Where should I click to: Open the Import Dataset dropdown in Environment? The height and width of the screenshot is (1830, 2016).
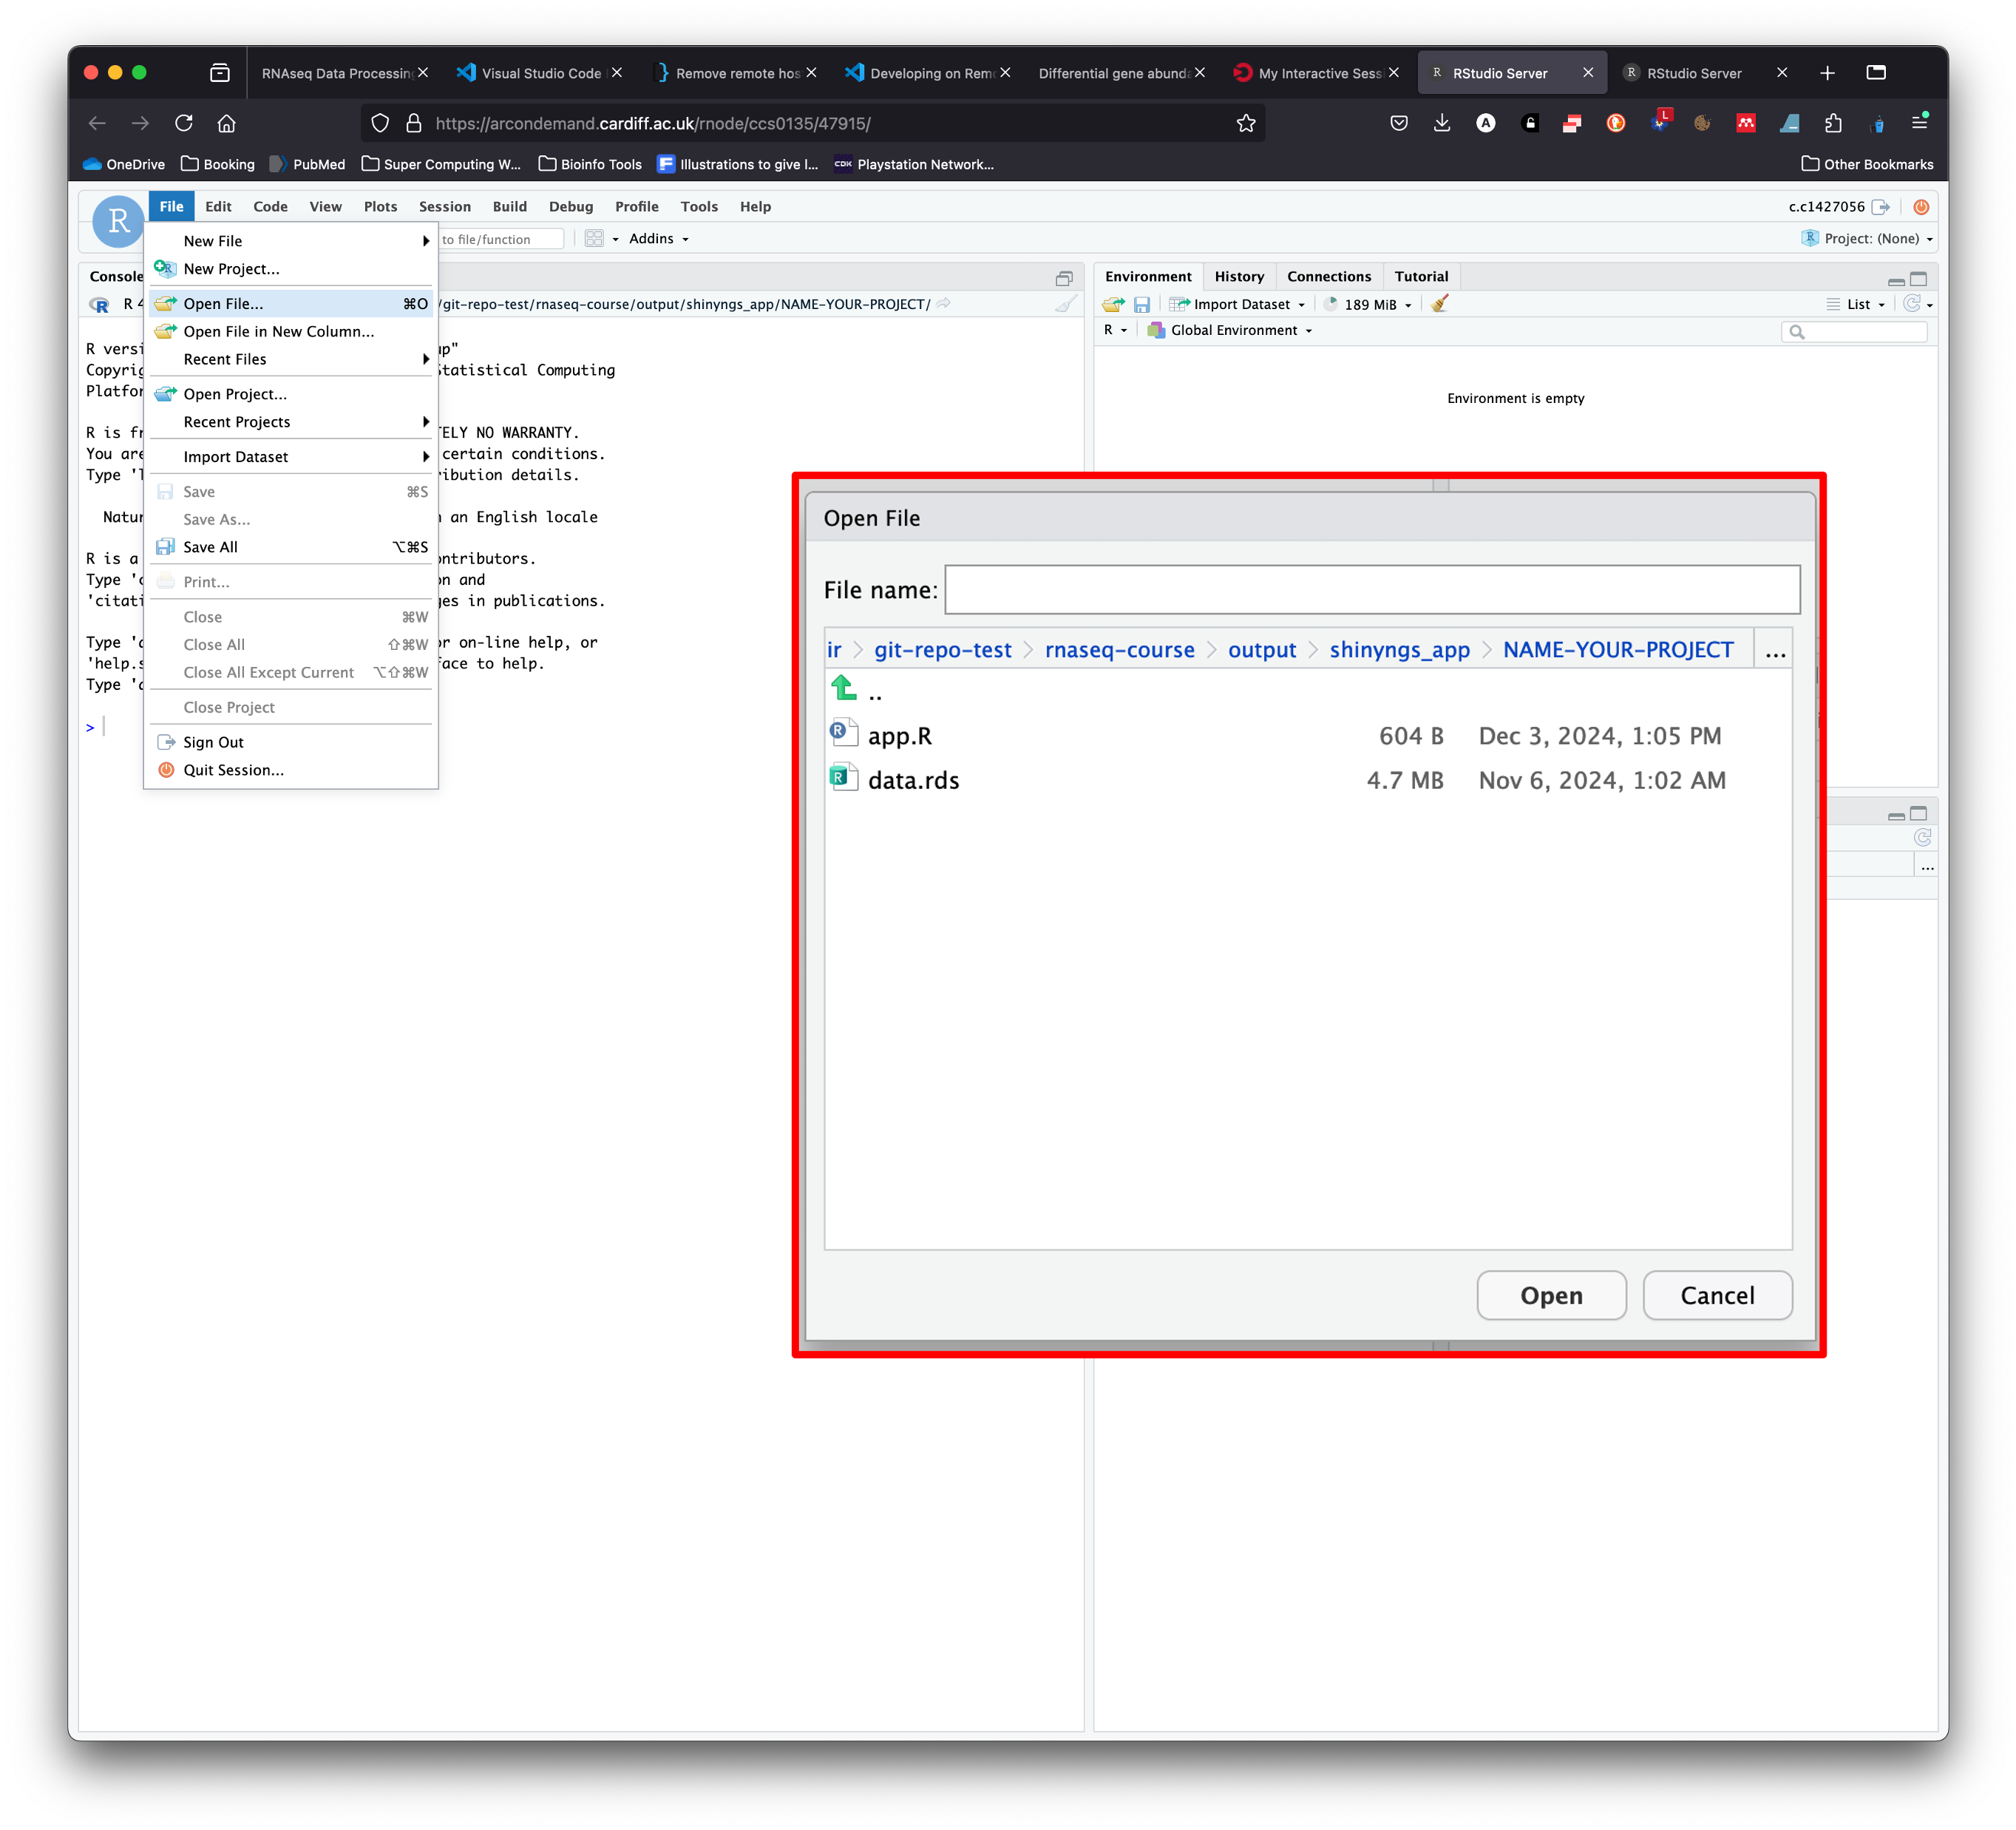click(1239, 304)
